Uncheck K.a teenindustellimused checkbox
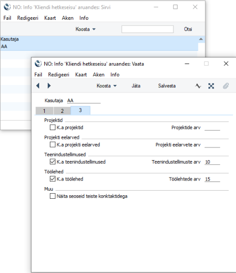The width and height of the screenshot is (236, 273). click(x=52, y=162)
